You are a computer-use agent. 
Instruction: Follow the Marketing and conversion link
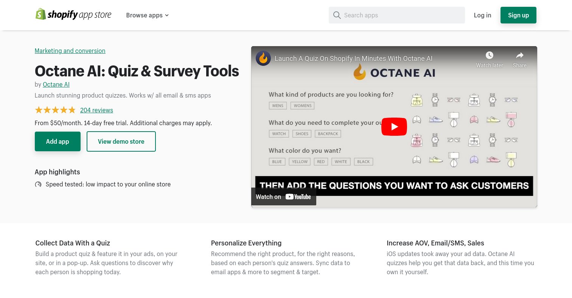70,51
